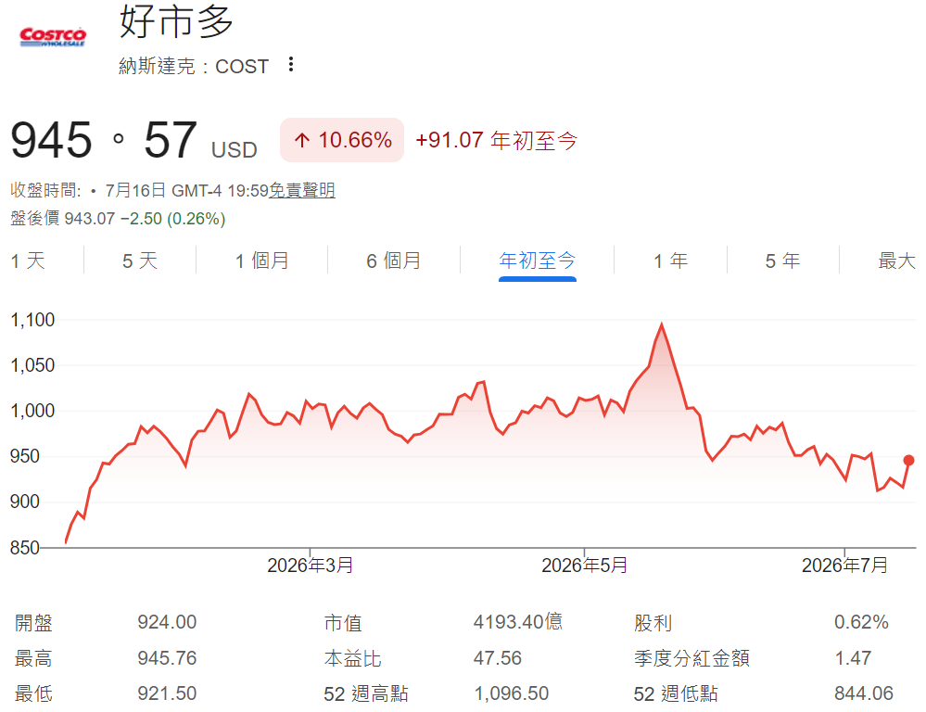926x712 pixels.
Task: Click the 股利 label
Action: pyautogui.click(x=653, y=623)
